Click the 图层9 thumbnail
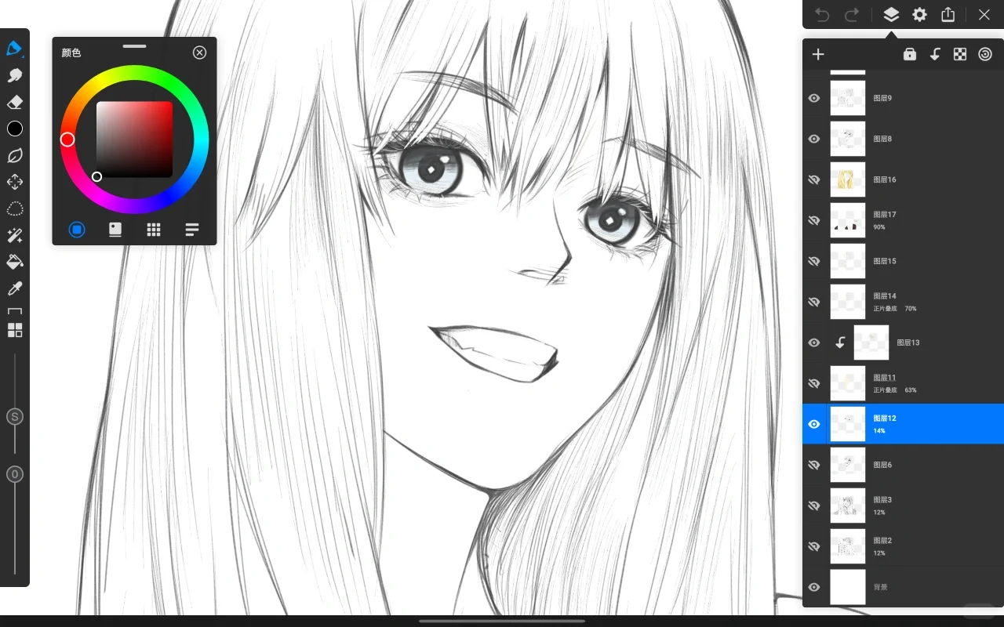The image size is (1004, 627). [x=848, y=98]
